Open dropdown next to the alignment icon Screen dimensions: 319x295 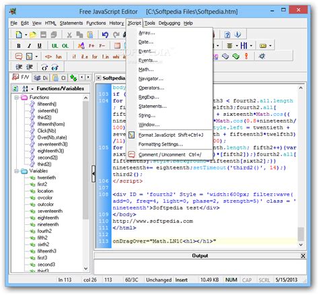coord(237,46)
